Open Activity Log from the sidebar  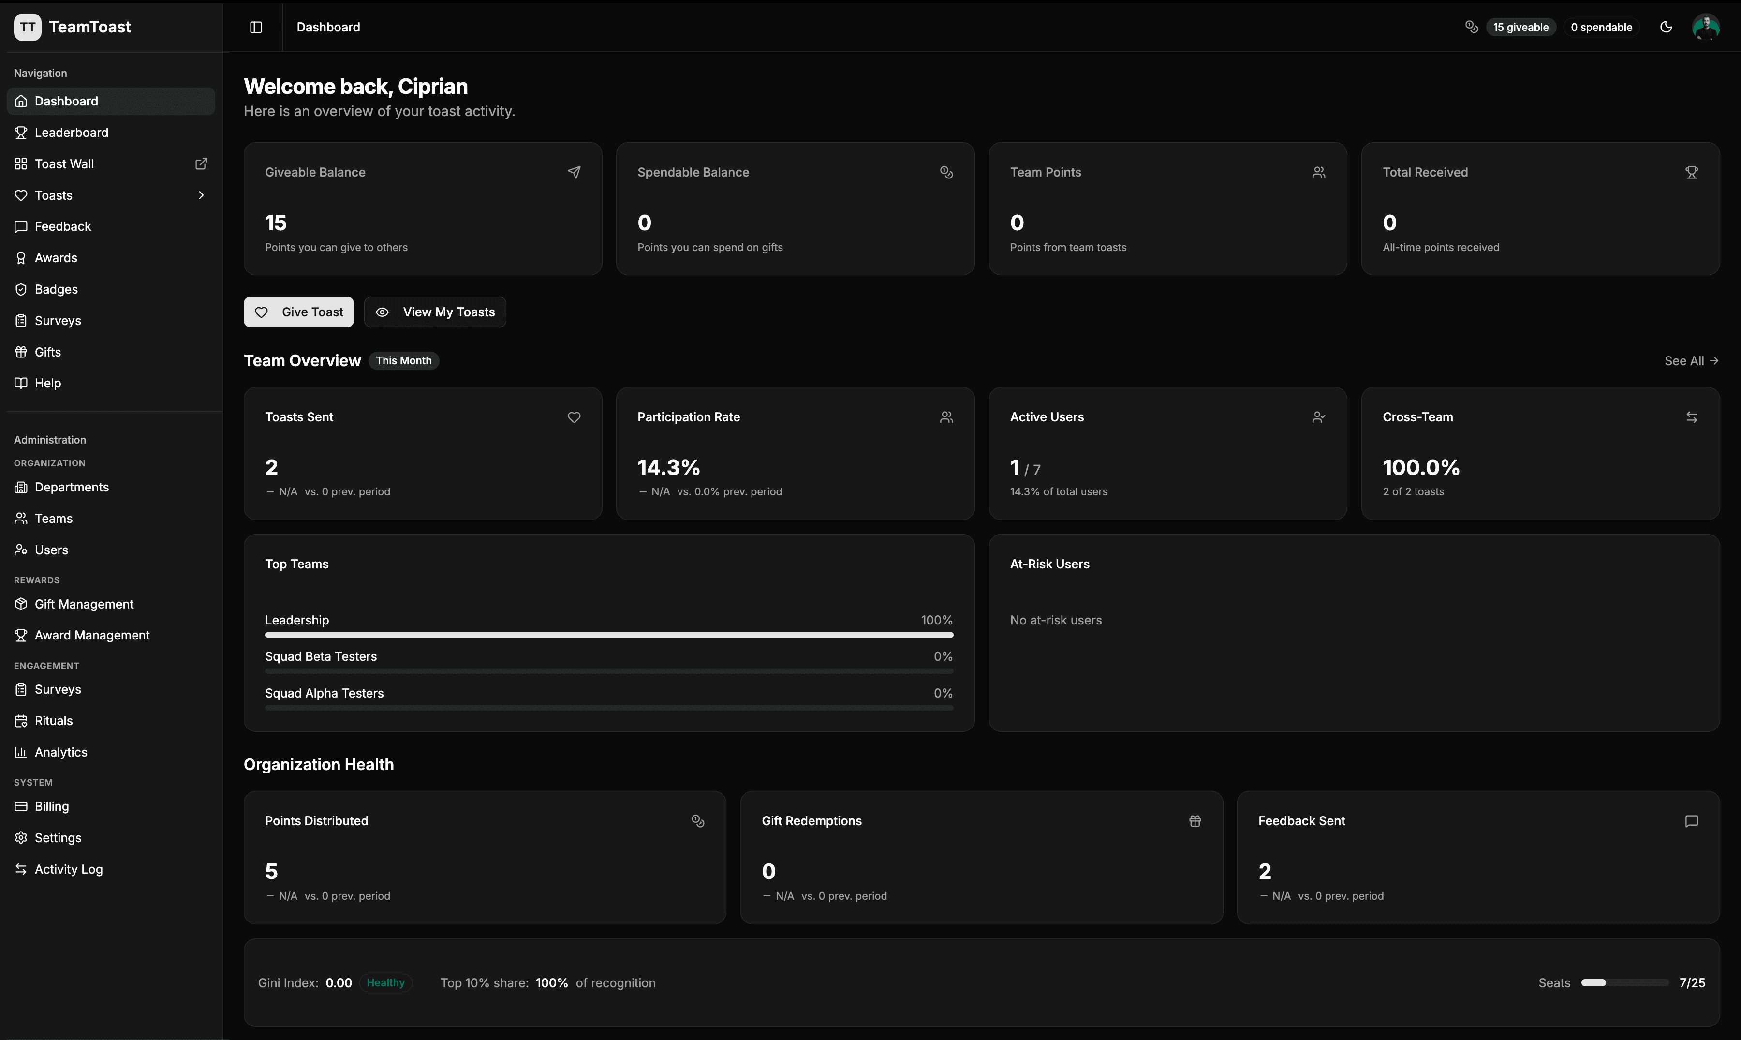point(68,869)
